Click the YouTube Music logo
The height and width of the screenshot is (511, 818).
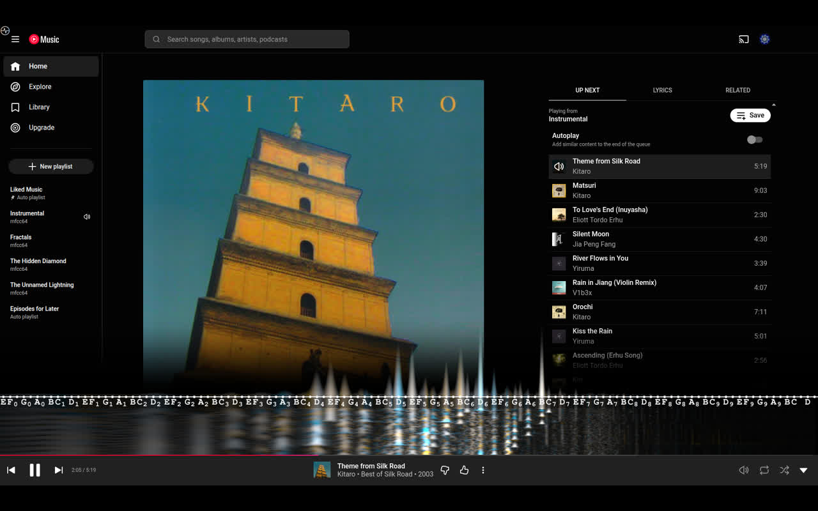pos(44,39)
